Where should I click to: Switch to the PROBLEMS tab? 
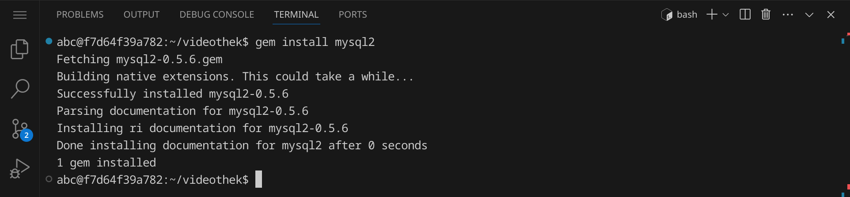point(80,15)
